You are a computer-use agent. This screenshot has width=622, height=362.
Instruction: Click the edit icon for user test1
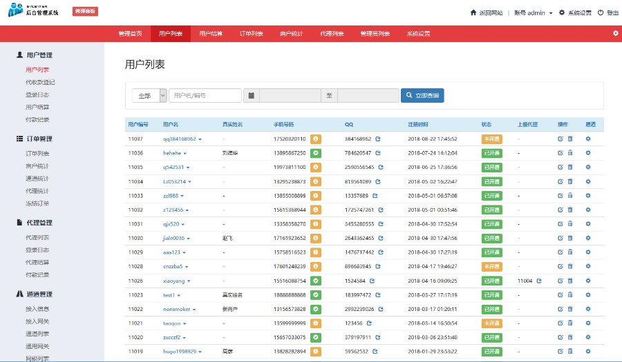(x=560, y=294)
